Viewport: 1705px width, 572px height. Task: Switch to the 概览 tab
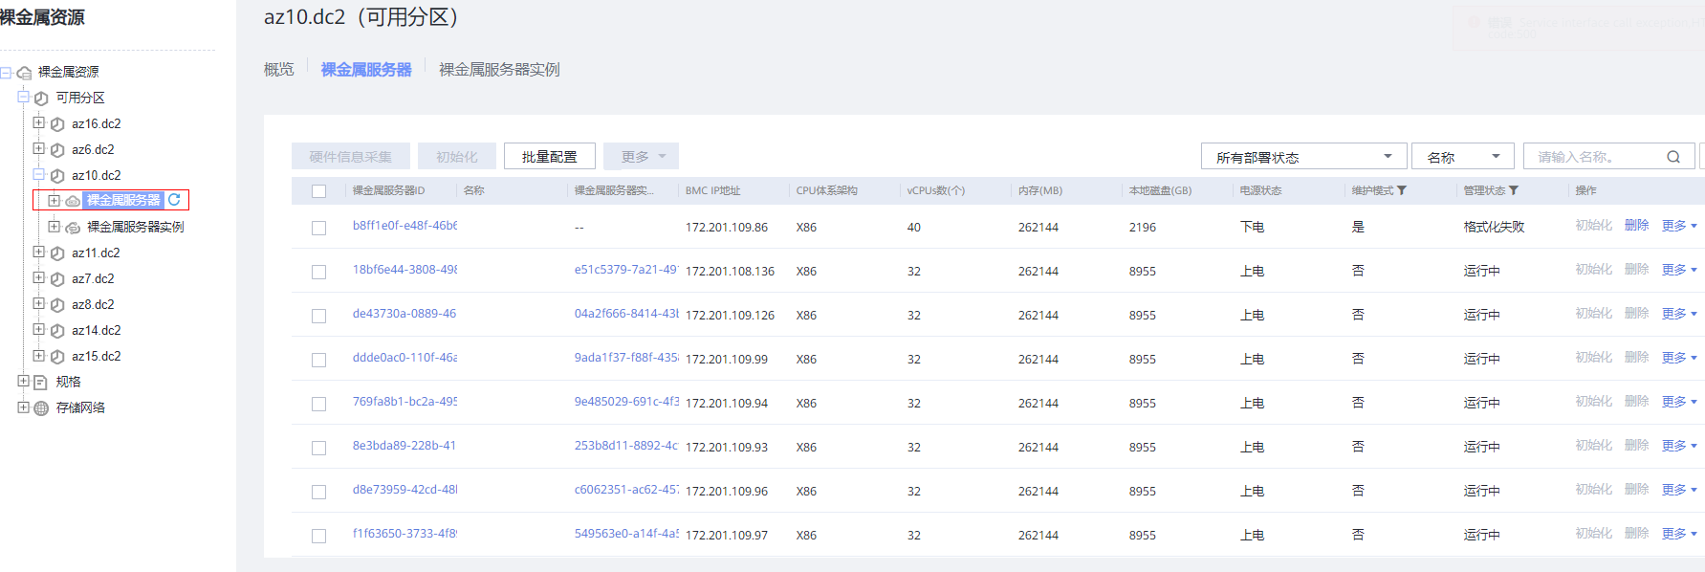coord(279,70)
